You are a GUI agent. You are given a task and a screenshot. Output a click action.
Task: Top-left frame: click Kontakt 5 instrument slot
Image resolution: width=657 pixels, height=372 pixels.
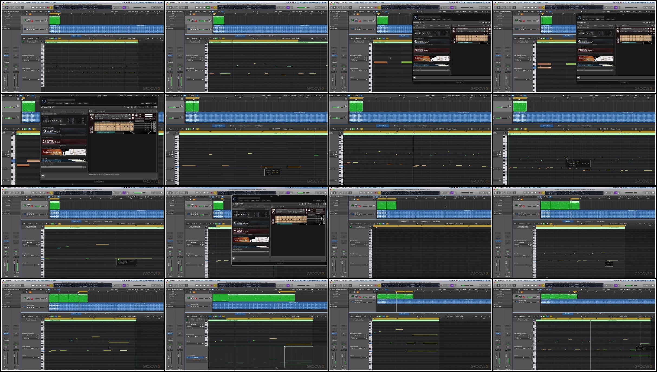(6, 56)
